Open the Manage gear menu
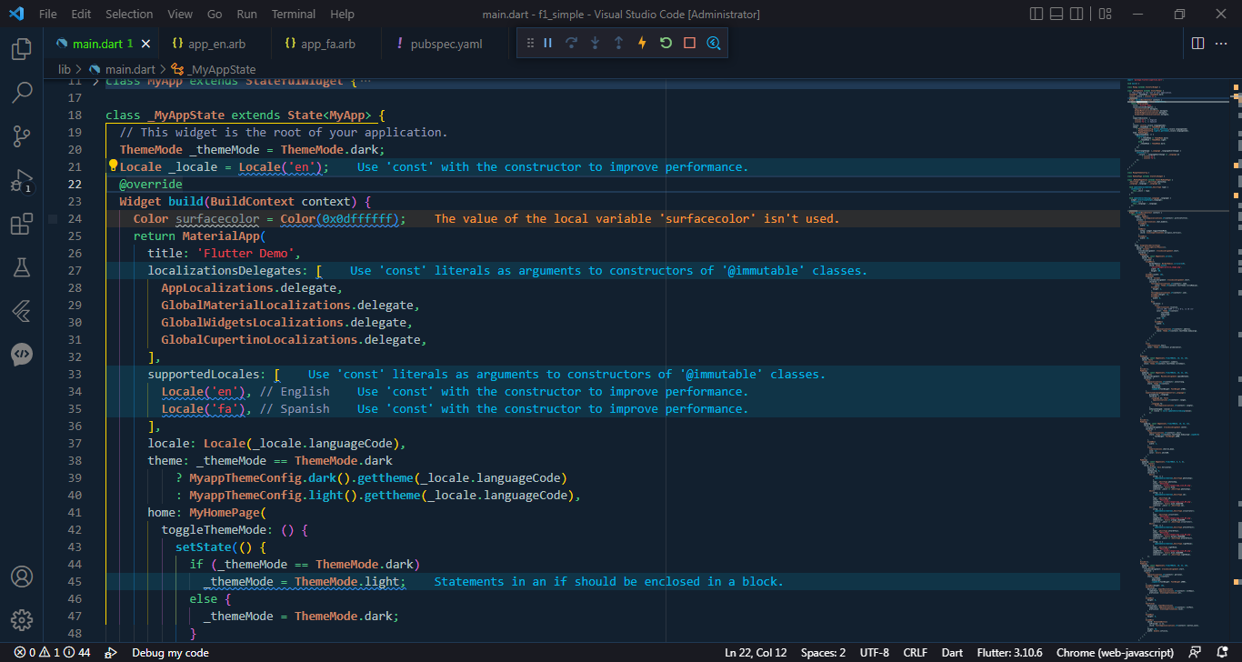 22,620
